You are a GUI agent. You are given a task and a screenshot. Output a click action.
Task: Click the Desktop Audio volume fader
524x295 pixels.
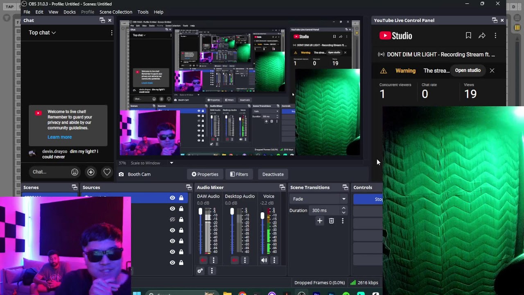[x=232, y=211]
